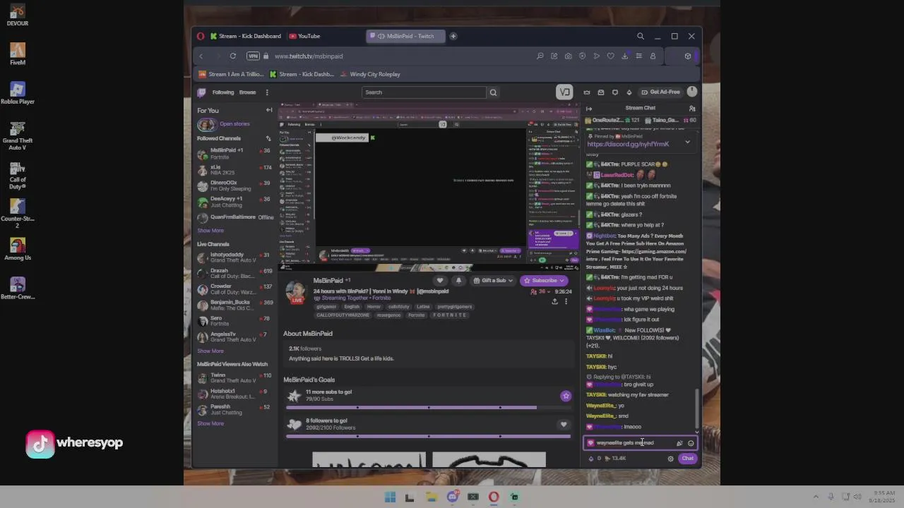Open the chat community users list
The width and height of the screenshot is (904, 508).
pos(692,109)
